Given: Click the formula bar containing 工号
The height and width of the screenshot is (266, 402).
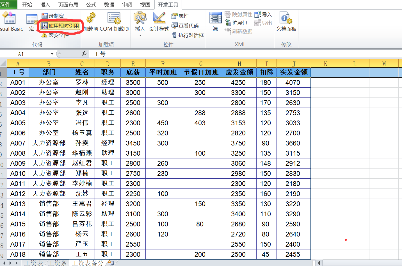Looking at the screenshot, I should coord(246,54).
